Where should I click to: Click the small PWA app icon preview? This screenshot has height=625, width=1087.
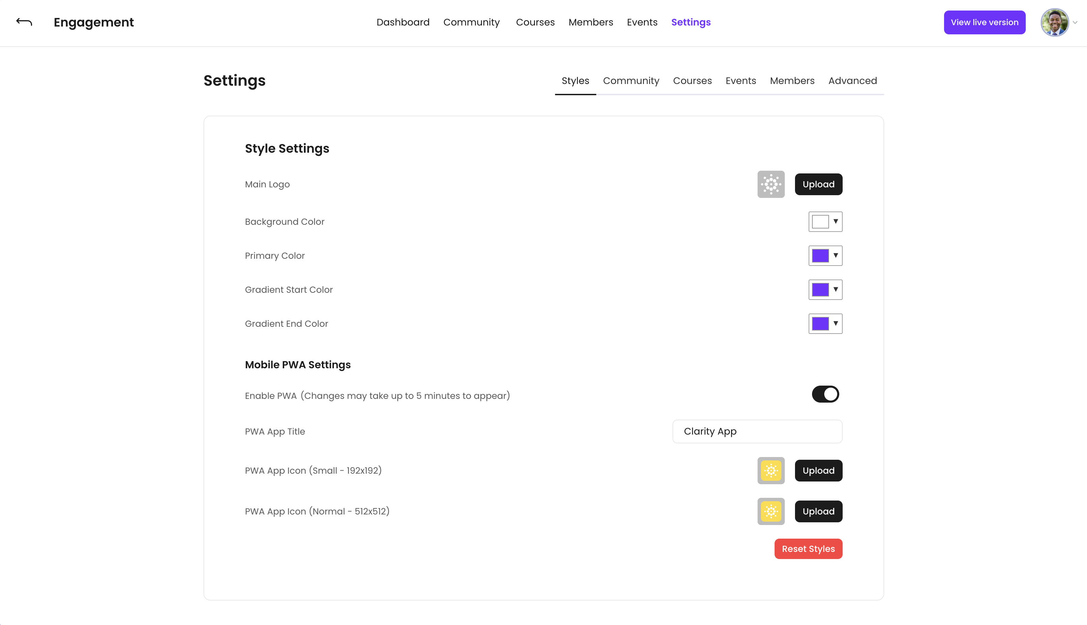(x=770, y=471)
